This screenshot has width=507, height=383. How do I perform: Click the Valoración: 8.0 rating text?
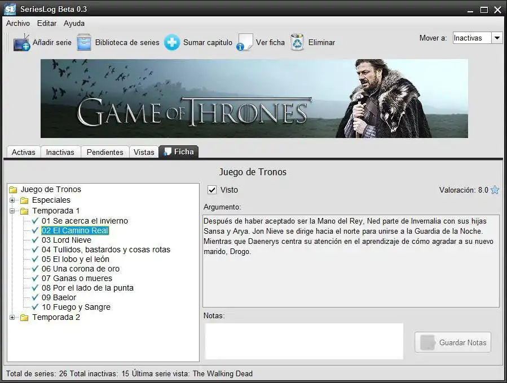pos(464,190)
